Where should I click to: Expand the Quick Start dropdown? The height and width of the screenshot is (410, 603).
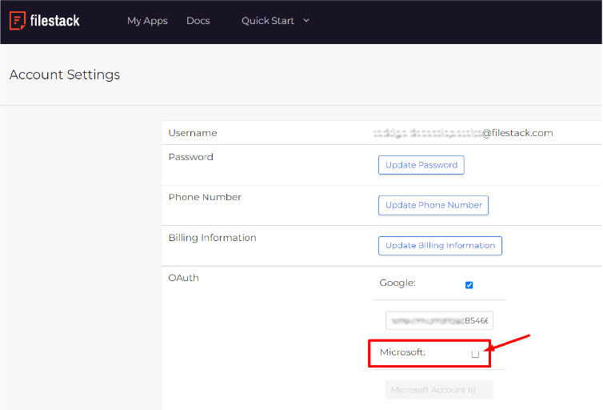click(x=275, y=21)
